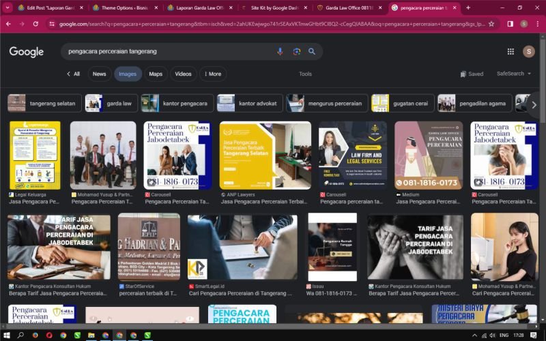Image resolution: width=546 pixels, height=341 pixels.
Task: Open the Saved images collection
Action: click(x=472, y=74)
